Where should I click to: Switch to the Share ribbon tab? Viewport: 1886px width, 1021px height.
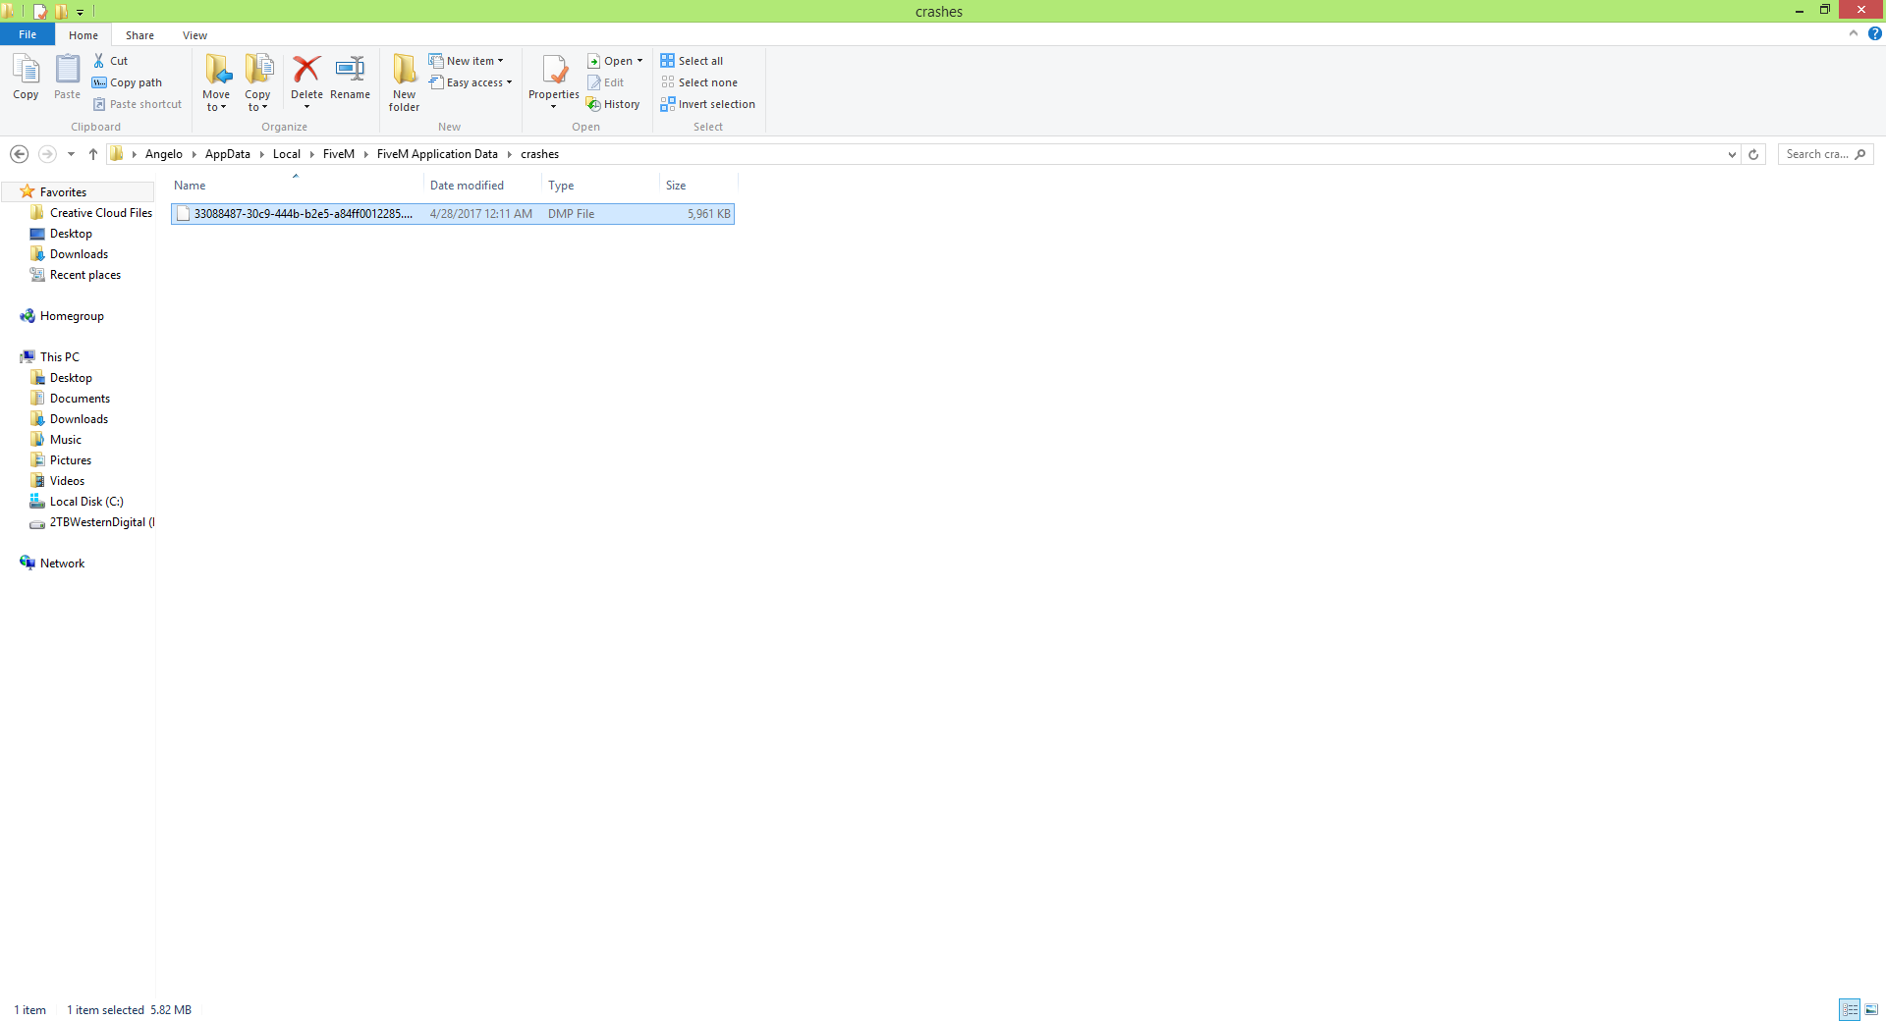(x=139, y=35)
